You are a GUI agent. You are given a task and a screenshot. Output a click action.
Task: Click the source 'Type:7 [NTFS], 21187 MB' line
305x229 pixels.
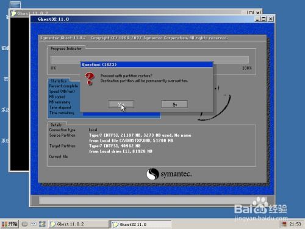[x=140, y=135]
